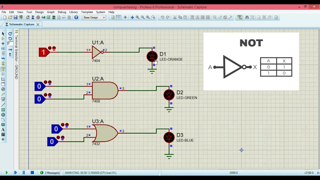The height and width of the screenshot is (180, 320).
Task: Click the X-Mirror horizontal flip icon
Action: pos(10,49)
